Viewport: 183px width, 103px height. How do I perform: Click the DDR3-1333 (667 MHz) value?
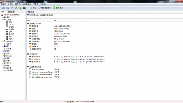coord(62,41)
